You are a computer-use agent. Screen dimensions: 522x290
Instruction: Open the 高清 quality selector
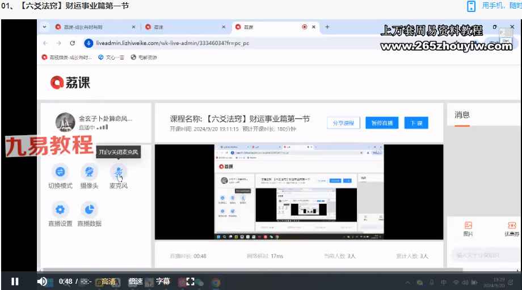click(108, 281)
